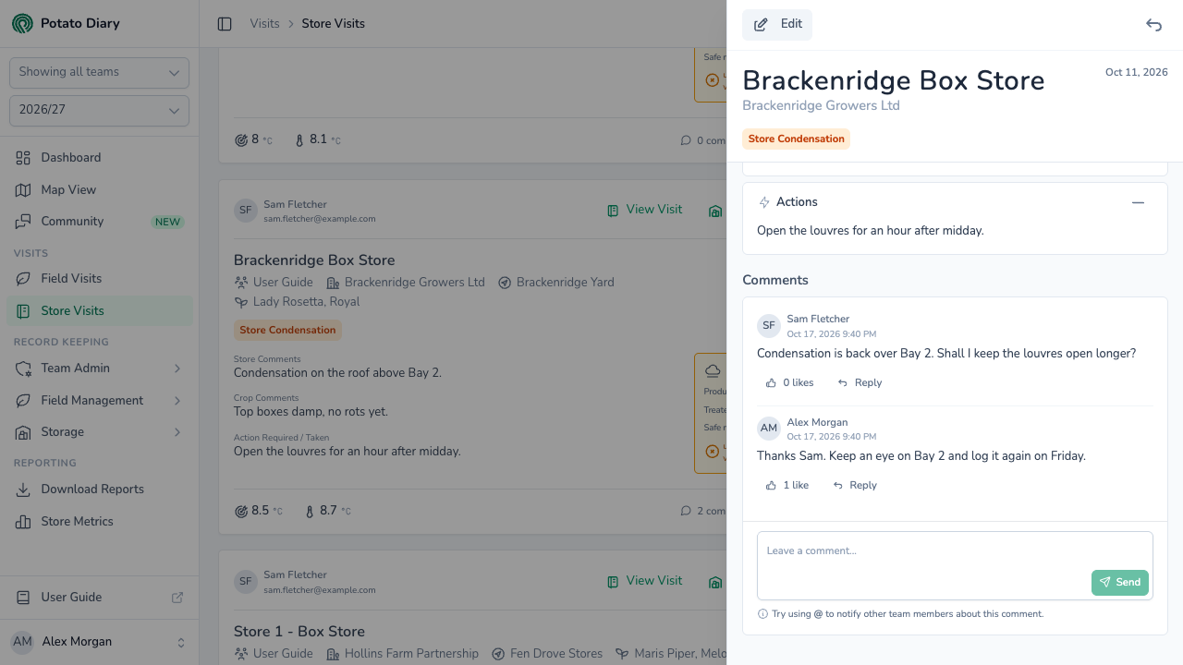Reply to Alex Morgan's comment
This screenshot has height=665, width=1183.
[855, 485]
